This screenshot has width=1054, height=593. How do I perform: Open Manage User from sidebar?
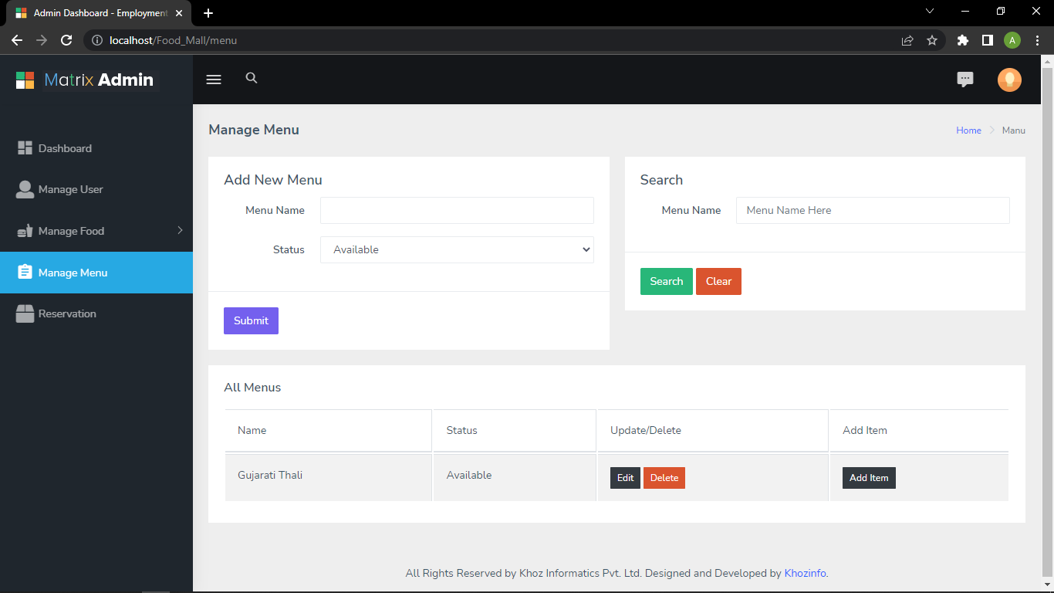[96, 189]
